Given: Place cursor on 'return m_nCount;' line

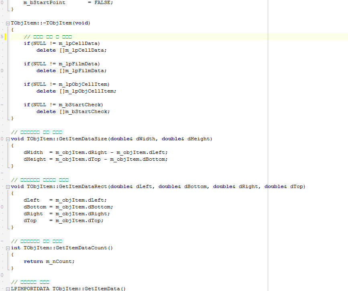Looking at the screenshot, I should [49, 261].
